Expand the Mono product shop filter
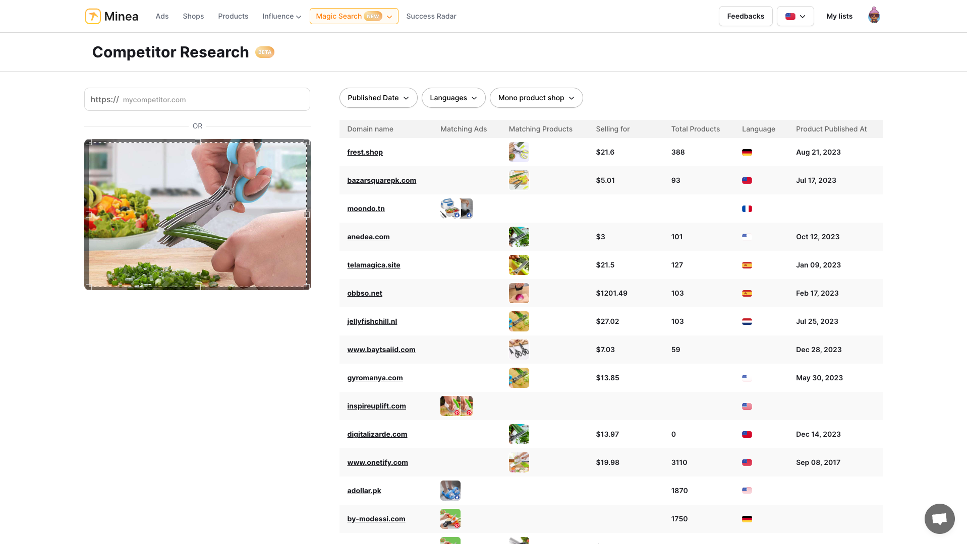 pos(536,98)
